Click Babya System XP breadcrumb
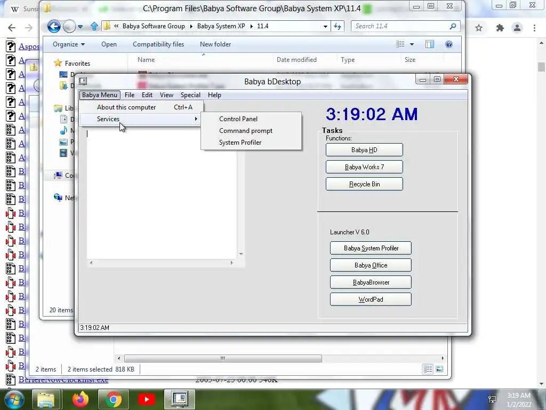 pos(221,26)
